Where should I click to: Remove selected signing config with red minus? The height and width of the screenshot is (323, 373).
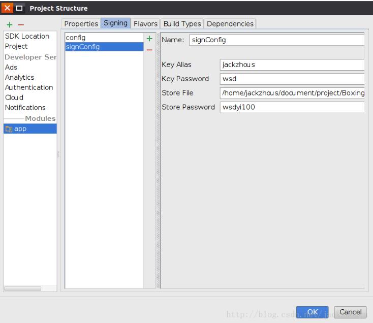(149, 50)
